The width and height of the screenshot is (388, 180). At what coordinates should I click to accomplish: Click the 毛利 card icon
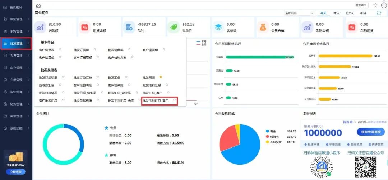tap(129, 27)
